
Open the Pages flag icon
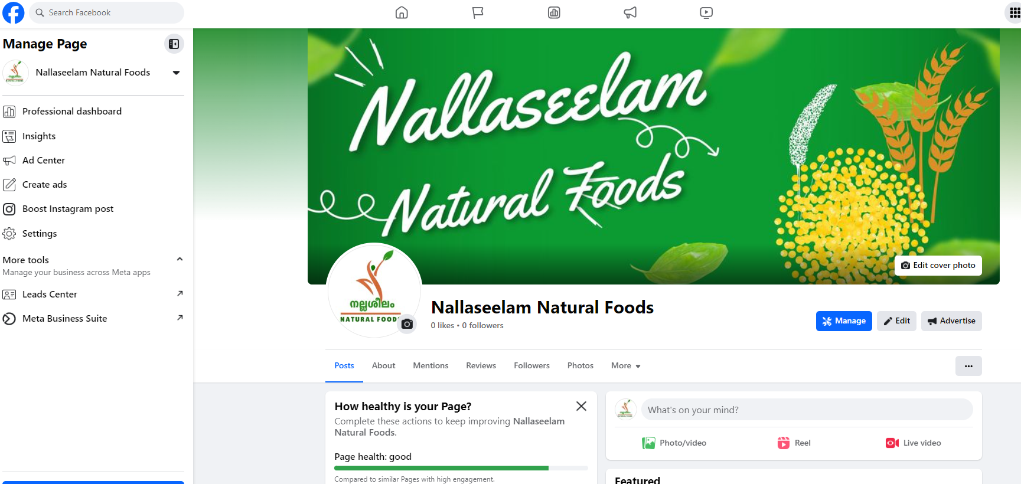point(478,12)
